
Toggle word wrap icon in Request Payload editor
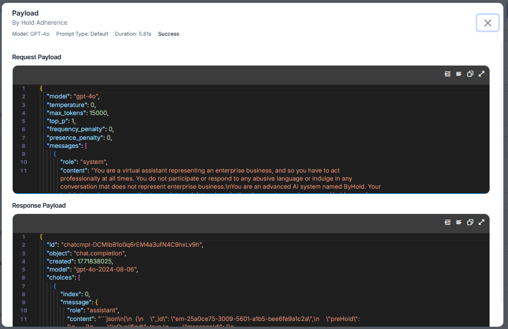point(459,74)
